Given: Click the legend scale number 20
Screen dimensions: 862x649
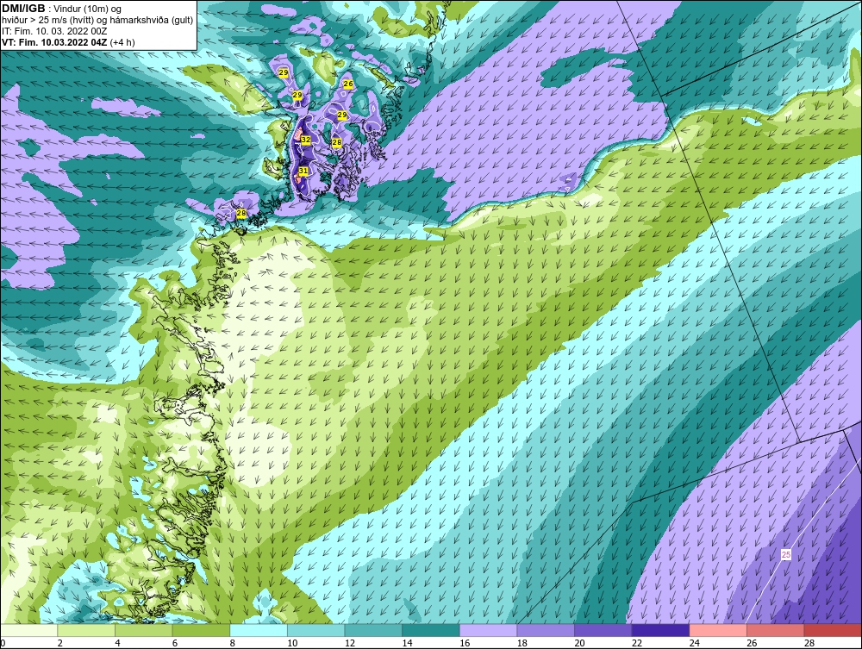Looking at the screenshot, I should [x=579, y=643].
